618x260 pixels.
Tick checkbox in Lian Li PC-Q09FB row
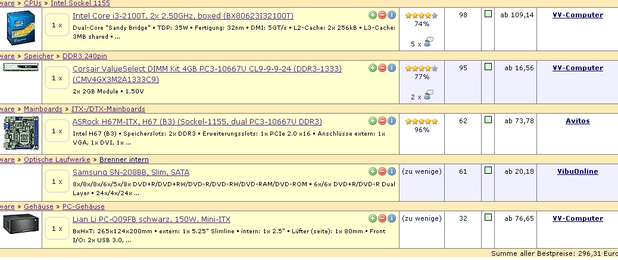coord(488,217)
